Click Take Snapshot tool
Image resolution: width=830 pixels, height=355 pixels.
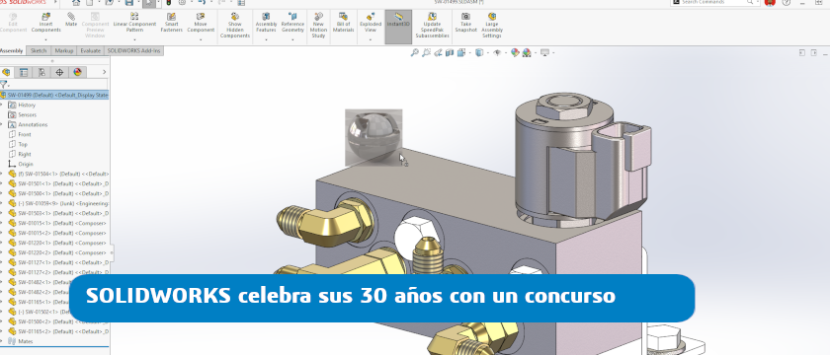pos(465,24)
